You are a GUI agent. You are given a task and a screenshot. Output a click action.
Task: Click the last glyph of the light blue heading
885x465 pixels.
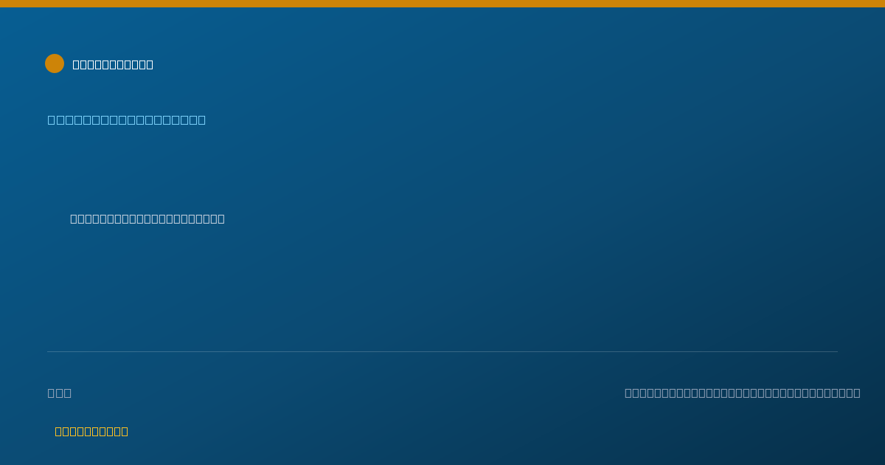click(x=201, y=120)
